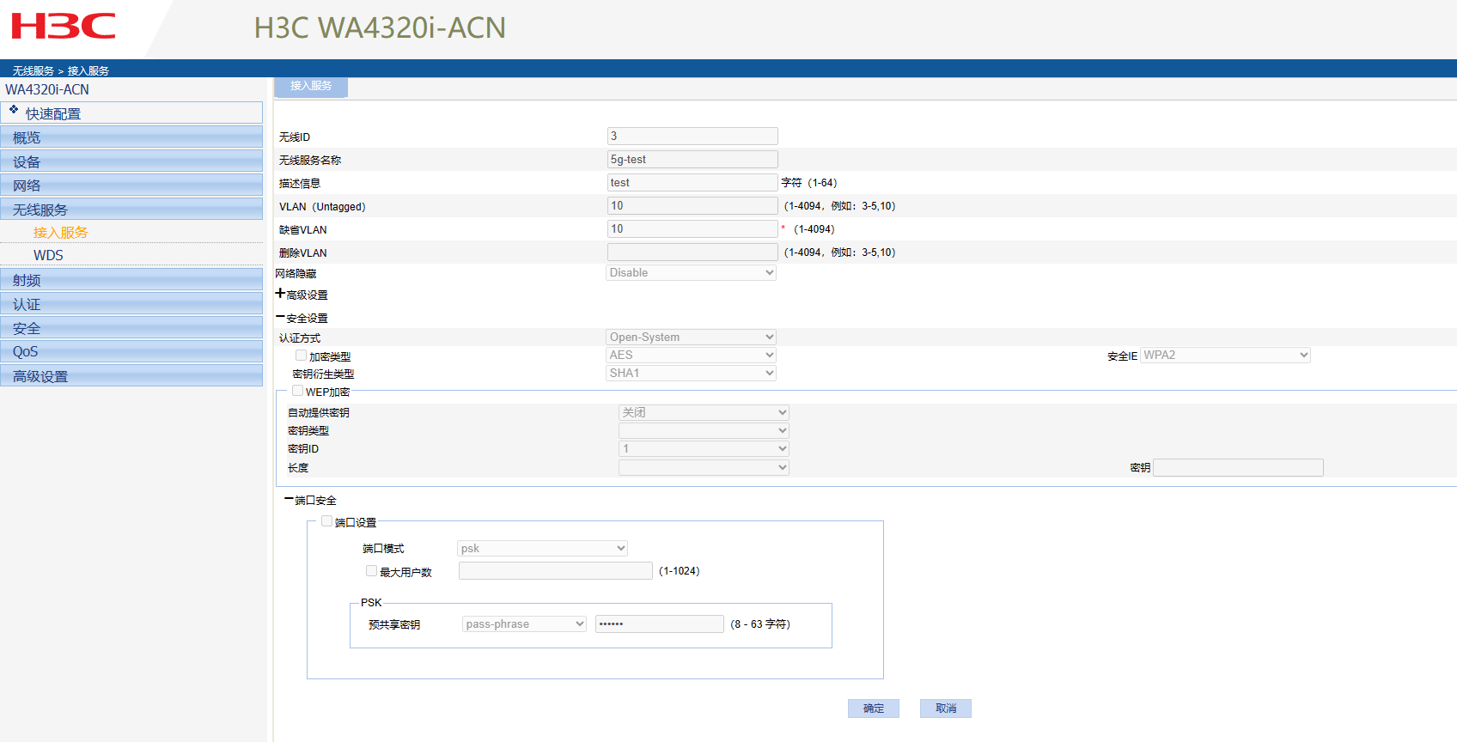The width and height of the screenshot is (1457, 742).
Task: Open the 概览 sidebar menu
Action: (x=131, y=137)
